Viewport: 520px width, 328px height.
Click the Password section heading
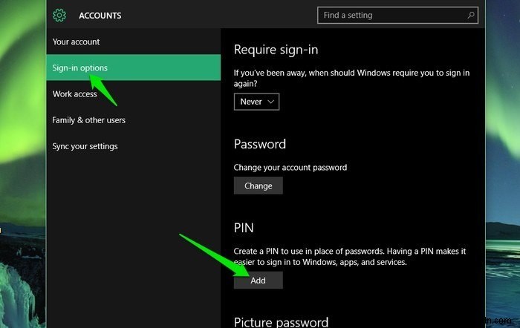260,144
